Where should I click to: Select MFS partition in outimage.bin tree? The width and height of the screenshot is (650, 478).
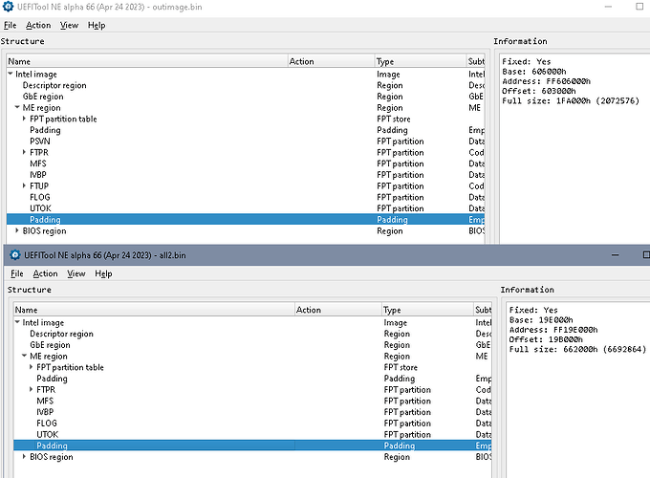(37, 163)
